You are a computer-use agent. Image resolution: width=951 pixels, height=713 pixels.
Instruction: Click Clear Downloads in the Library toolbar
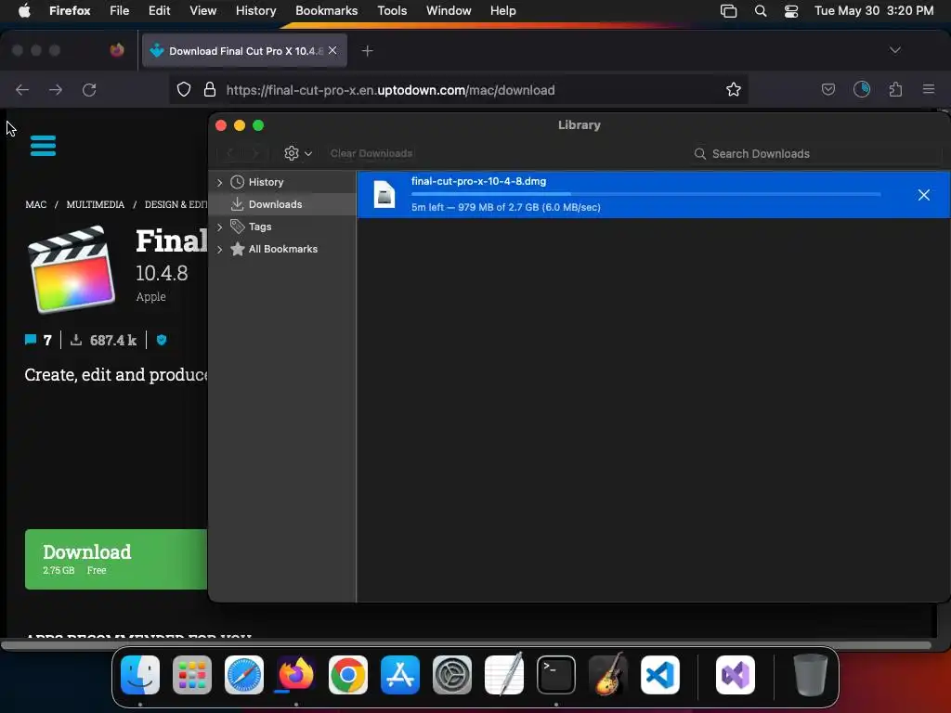click(x=371, y=153)
